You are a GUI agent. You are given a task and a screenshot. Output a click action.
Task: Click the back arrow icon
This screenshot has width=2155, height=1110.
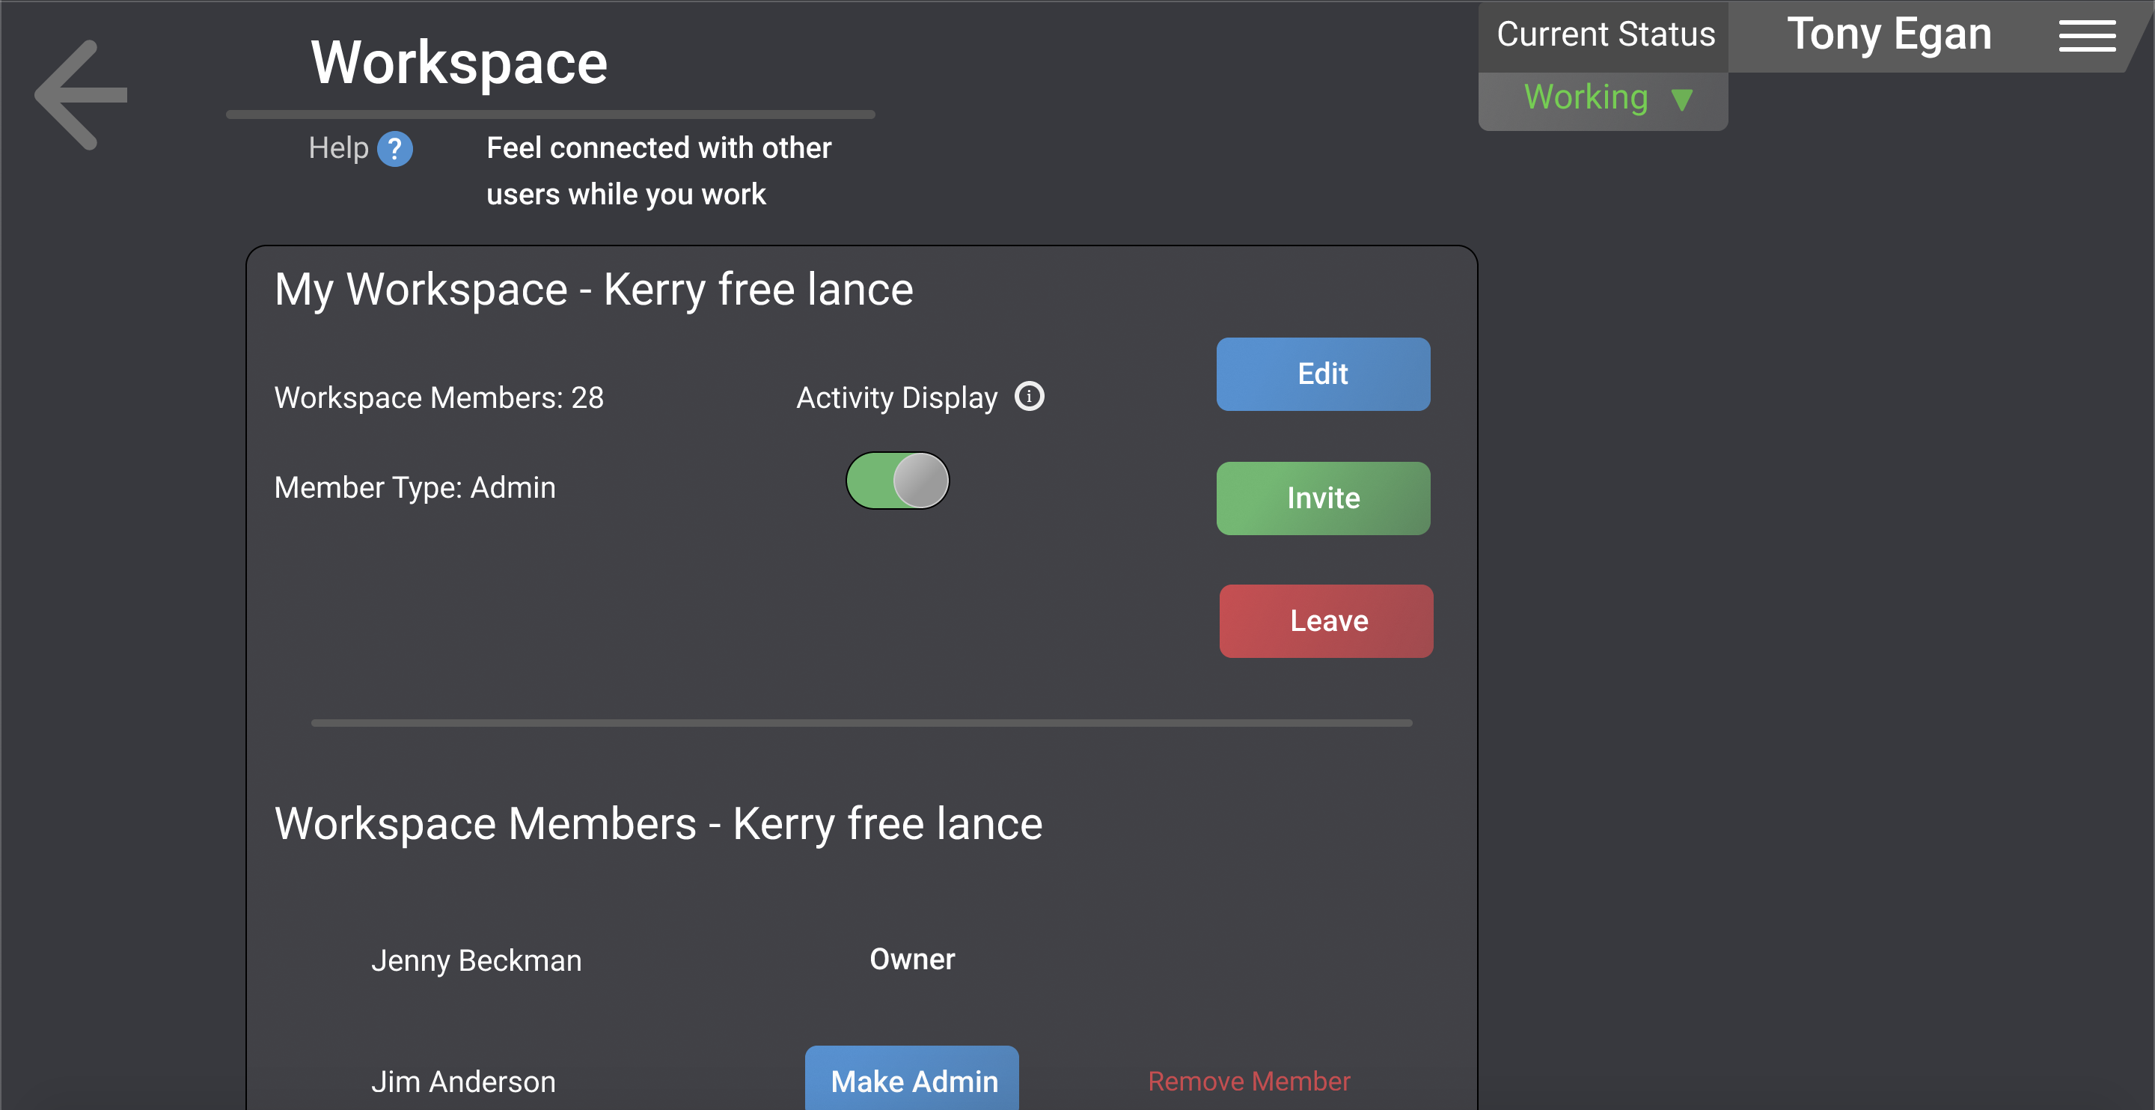click(x=81, y=94)
